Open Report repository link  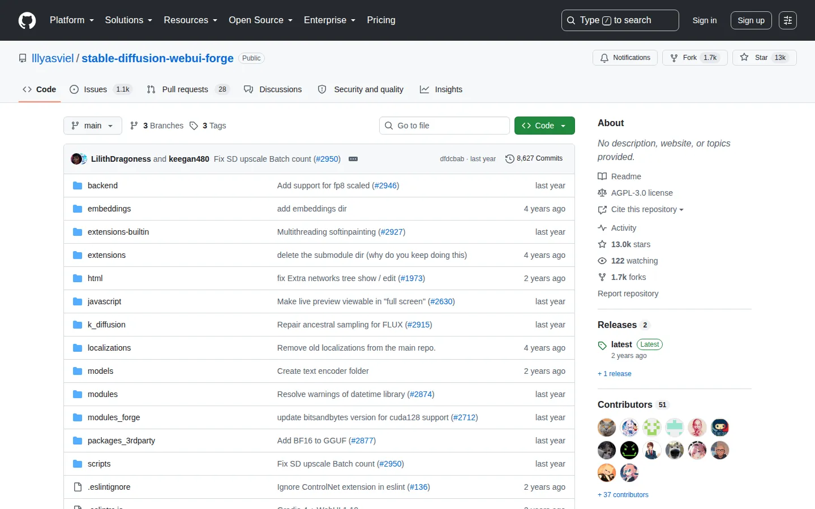(628, 294)
